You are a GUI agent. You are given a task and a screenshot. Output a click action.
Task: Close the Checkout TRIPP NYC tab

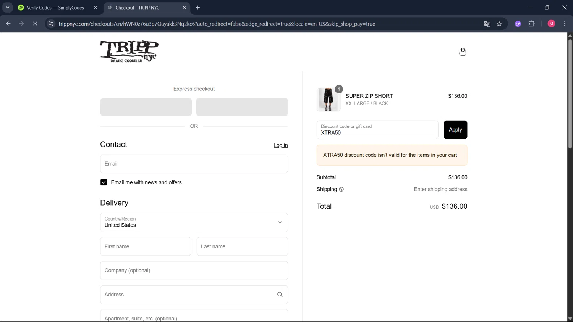184,8
